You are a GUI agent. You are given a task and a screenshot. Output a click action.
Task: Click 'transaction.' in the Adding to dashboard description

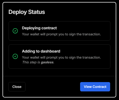[92, 58]
